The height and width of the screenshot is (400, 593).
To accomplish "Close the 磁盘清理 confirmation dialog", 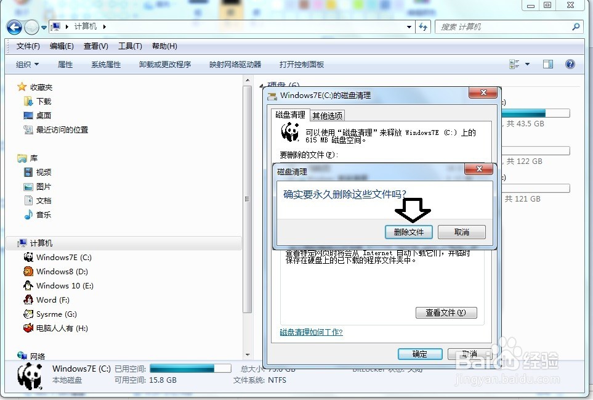I will [x=479, y=169].
